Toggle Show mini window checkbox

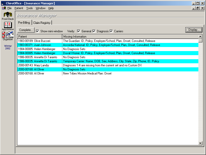(37, 31)
